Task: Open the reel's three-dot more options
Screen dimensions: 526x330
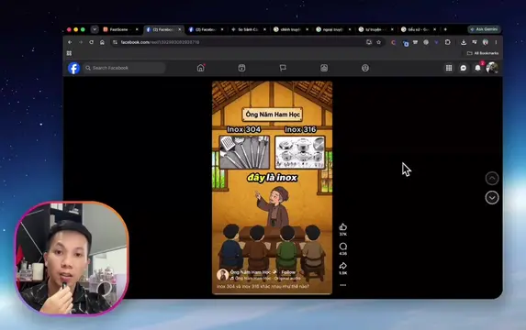Action: [x=342, y=285]
